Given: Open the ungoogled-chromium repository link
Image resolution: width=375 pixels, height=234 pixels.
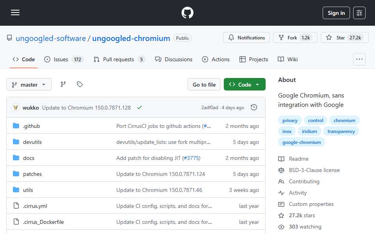Looking at the screenshot, I should click(131, 38).
